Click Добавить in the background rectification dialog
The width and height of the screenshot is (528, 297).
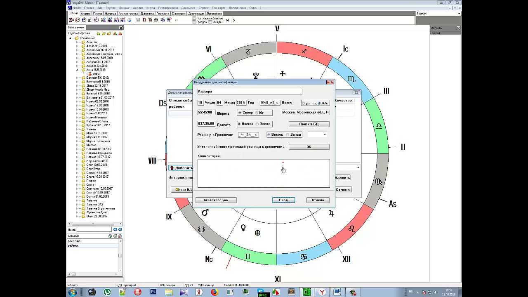[181, 168]
